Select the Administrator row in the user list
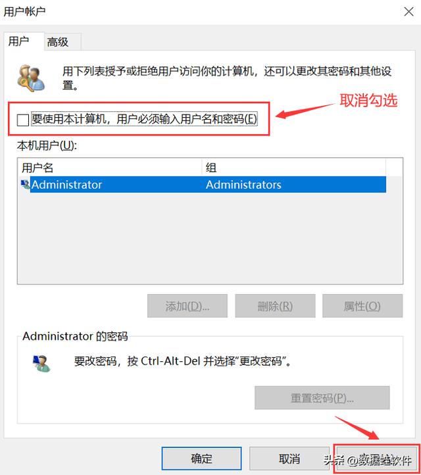 202,184
